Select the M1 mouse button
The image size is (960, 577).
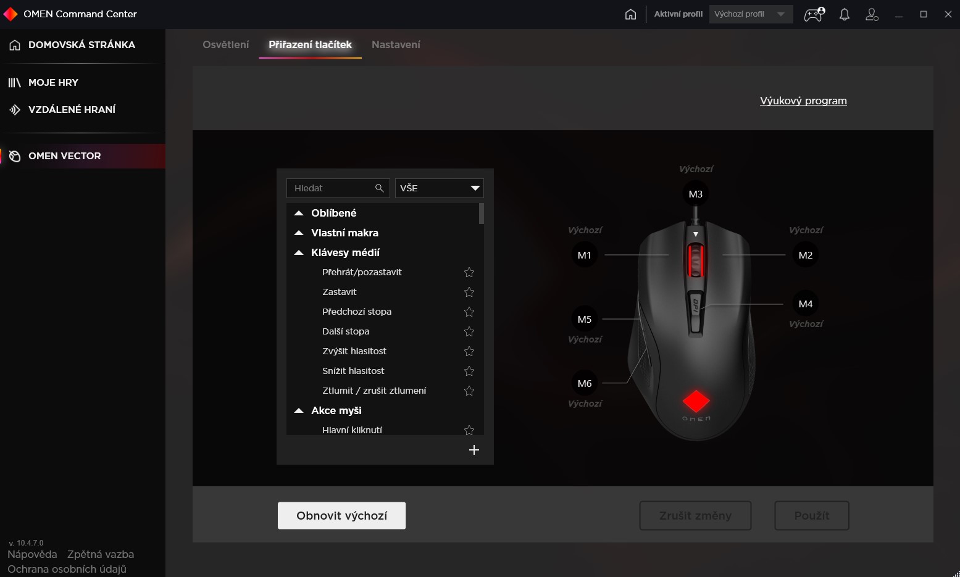584,255
